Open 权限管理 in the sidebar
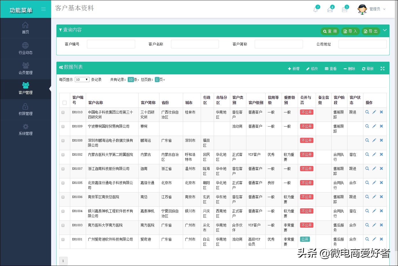 pyautogui.click(x=25, y=110)
